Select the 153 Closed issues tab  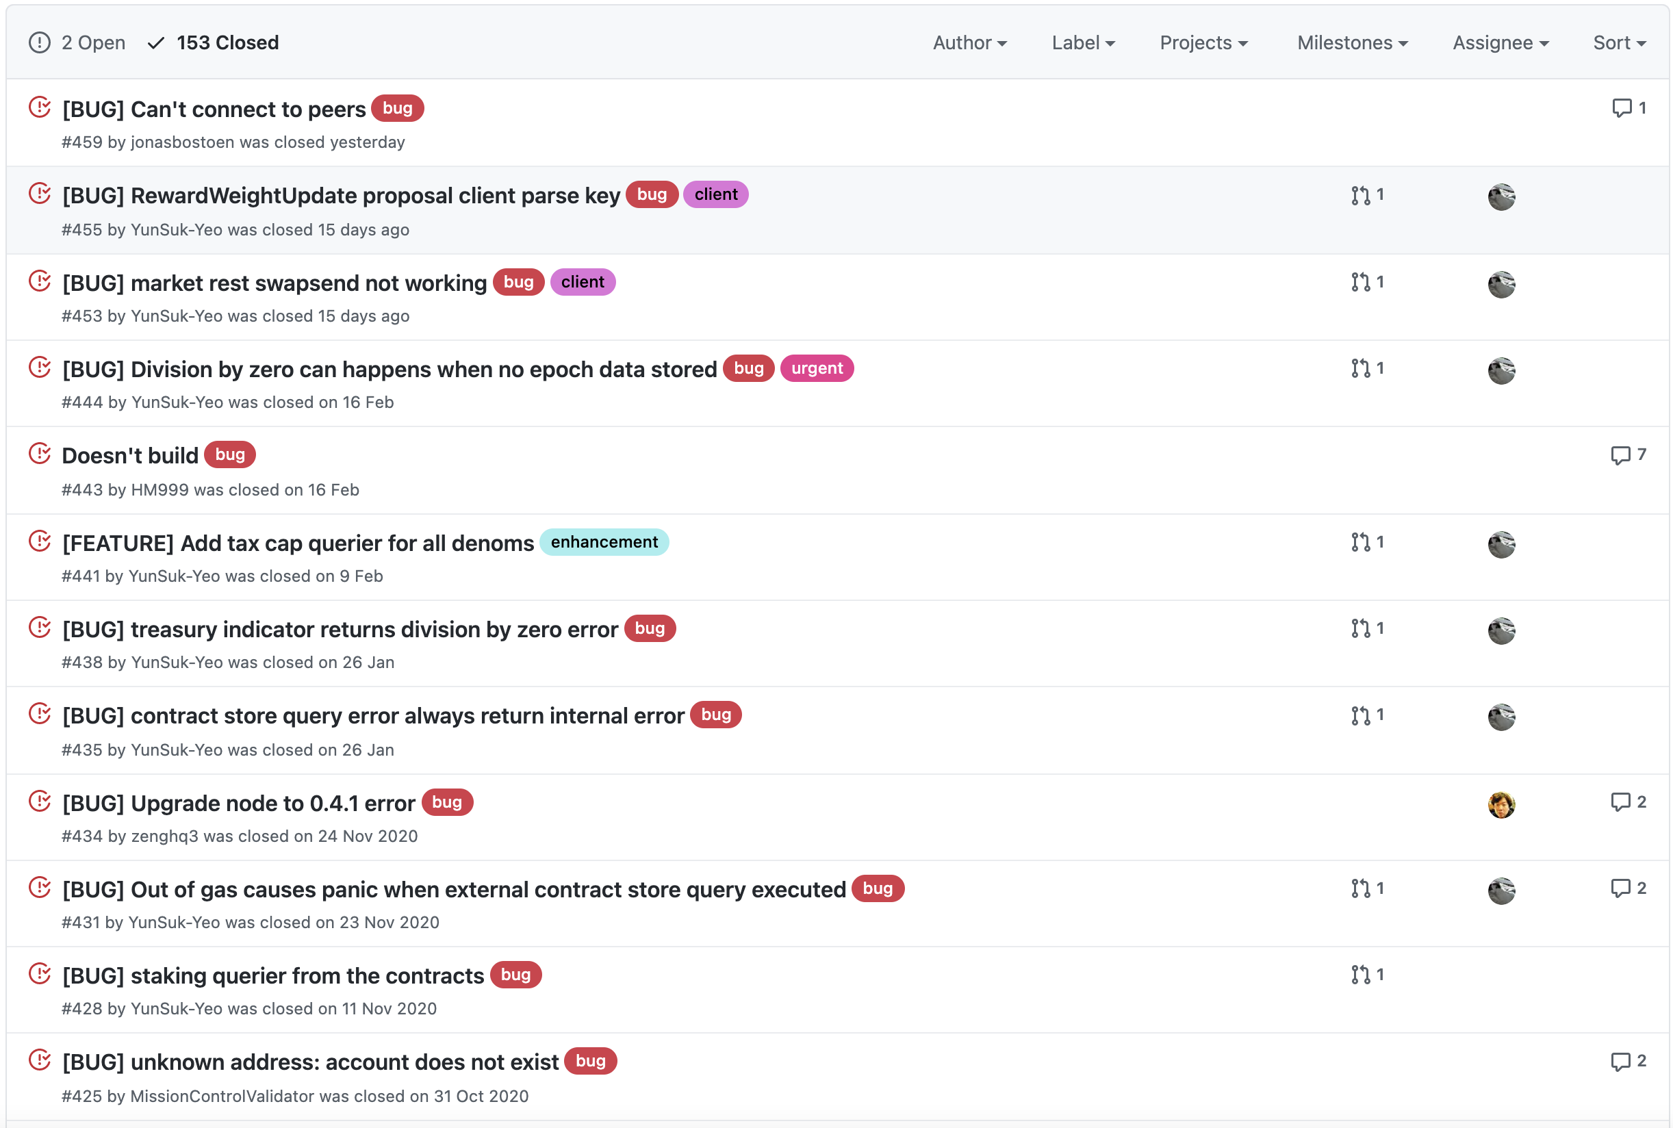coord(213,43)
